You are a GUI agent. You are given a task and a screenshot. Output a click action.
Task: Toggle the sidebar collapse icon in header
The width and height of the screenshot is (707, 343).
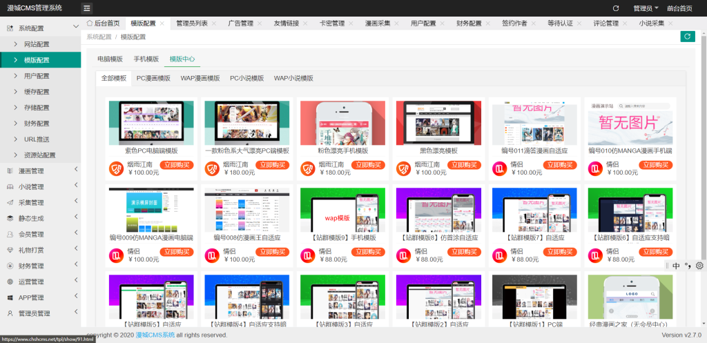coord(87,8)
